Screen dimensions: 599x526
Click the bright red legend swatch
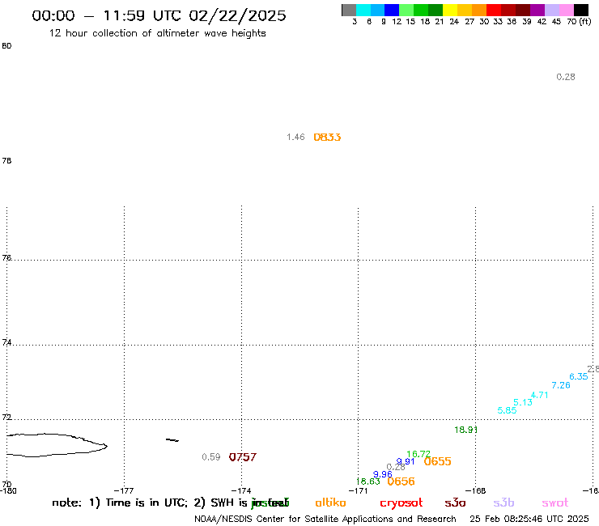(x=494, y=11)
